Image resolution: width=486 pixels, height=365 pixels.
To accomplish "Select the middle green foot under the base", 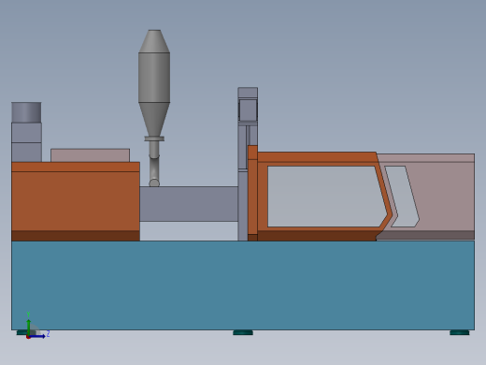I will (243, 332).
